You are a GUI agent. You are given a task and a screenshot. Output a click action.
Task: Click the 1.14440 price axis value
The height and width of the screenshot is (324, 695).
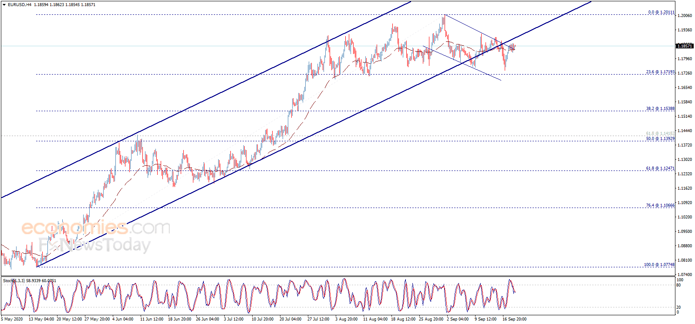pos(685,131)
